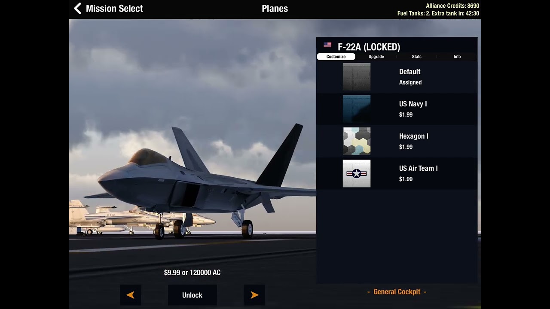550x309 pixels.
Task: Click the Alliance Credits: 8690 text
Action: (452, 6)
